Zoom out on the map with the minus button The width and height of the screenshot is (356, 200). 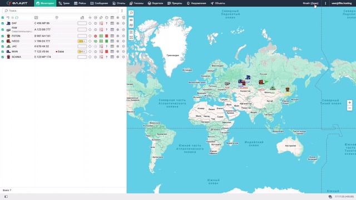coord(350,108)
